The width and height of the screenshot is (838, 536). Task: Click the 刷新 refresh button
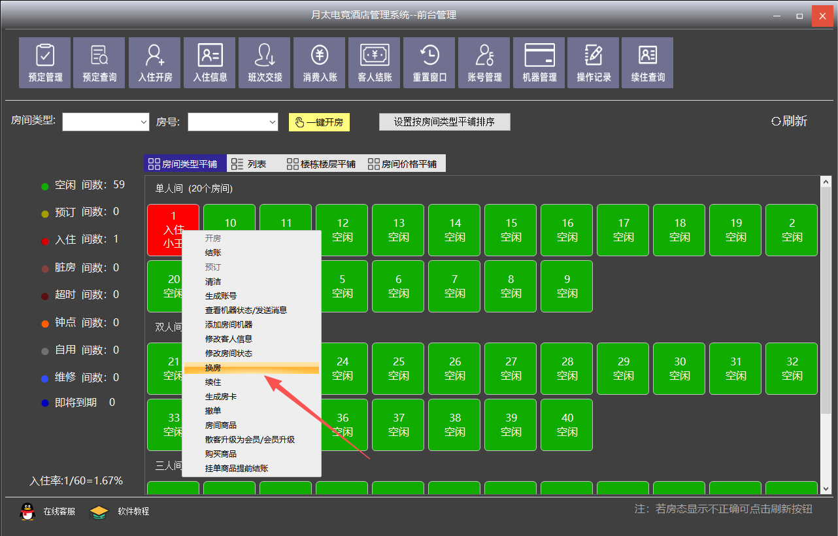pos(790,121)
